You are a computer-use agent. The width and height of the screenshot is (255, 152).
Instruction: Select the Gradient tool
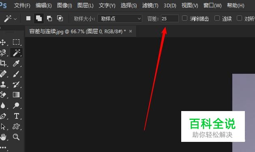click(16, 95)
